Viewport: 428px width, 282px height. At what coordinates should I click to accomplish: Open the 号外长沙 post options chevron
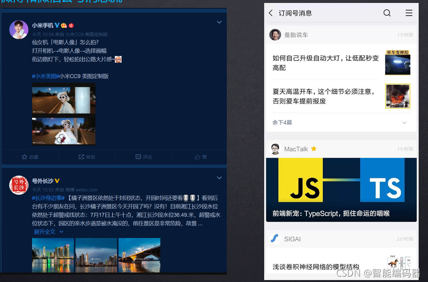[x=219, y=178]
